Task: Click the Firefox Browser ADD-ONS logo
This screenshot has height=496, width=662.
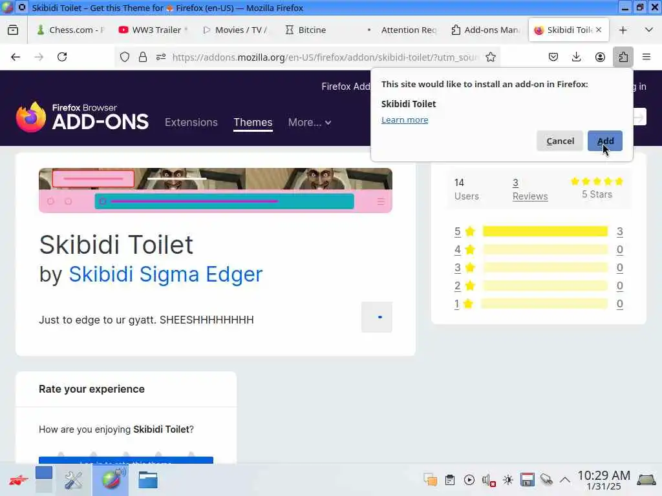Action: coord(82,118)
